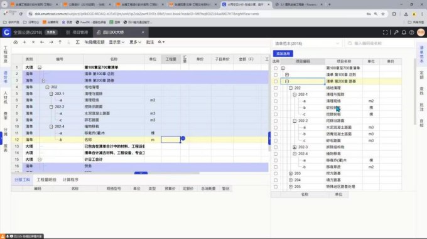Expand the 清单 第100章 总则 node in template tree

point(287,74)
